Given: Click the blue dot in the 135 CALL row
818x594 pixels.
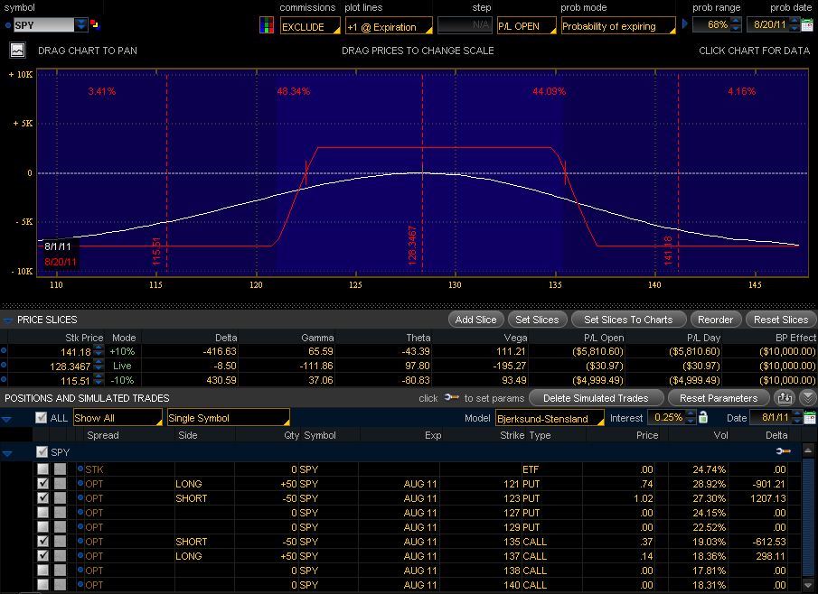Looking at the screenshot, I should tap(80, 542).
